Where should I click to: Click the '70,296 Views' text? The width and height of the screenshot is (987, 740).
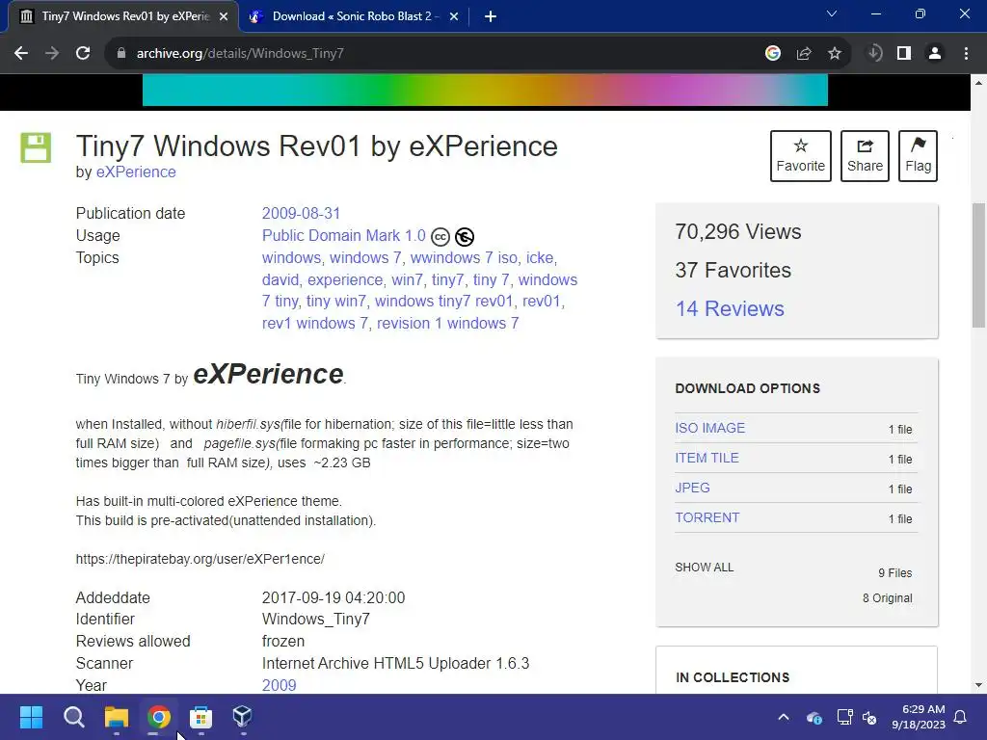737,231
